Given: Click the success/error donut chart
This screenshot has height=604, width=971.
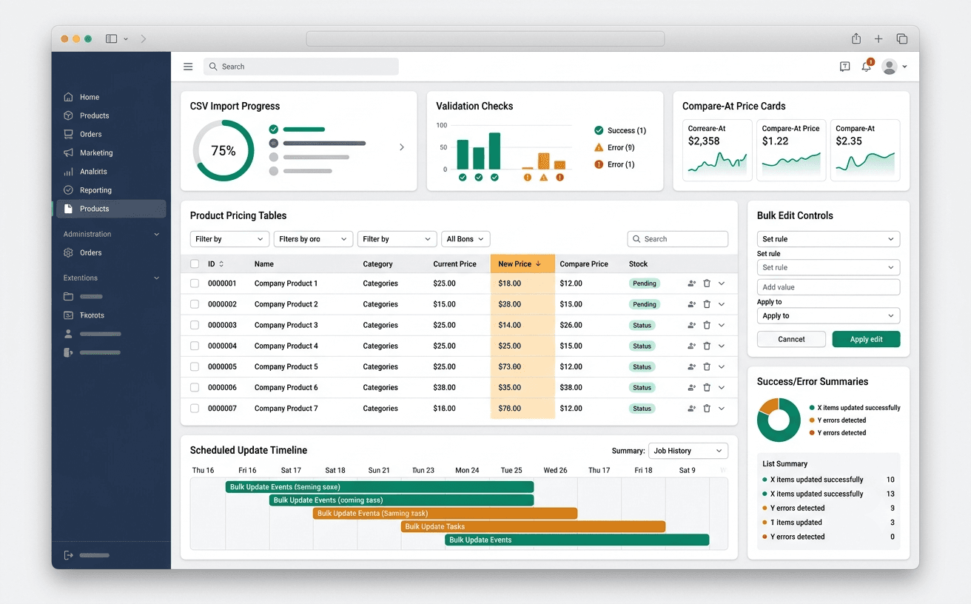Looking at the screenshot, I should click(x=779, y=420).
